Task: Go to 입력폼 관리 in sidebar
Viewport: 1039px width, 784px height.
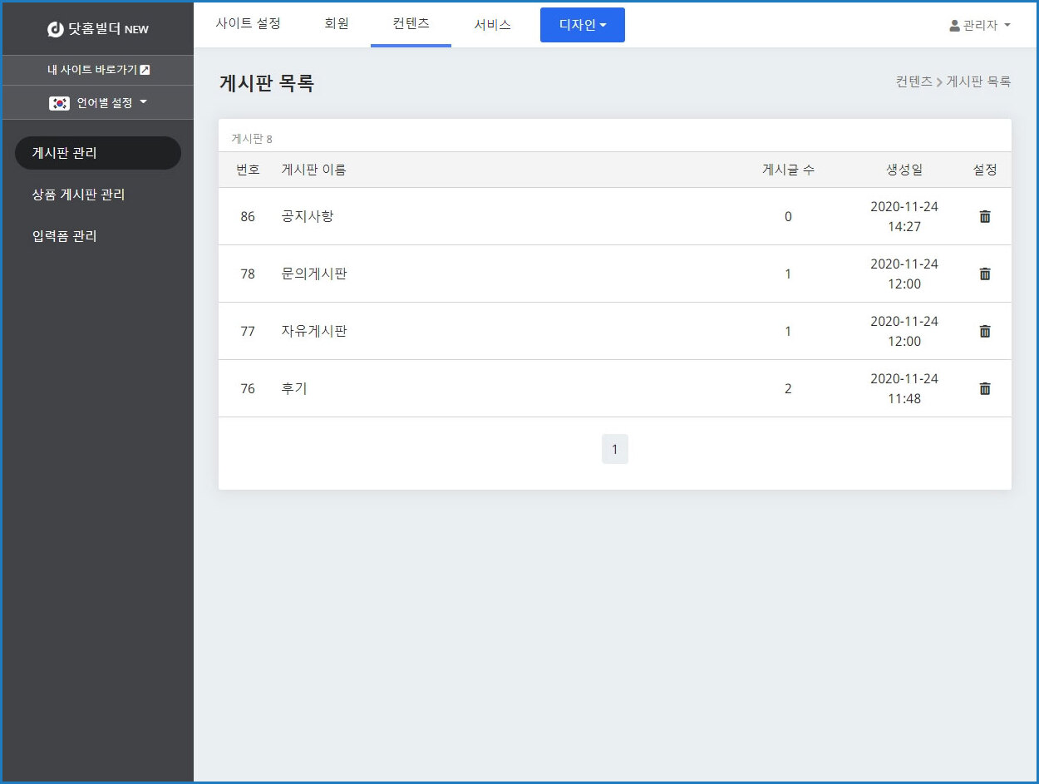Action: click(65, 236)
